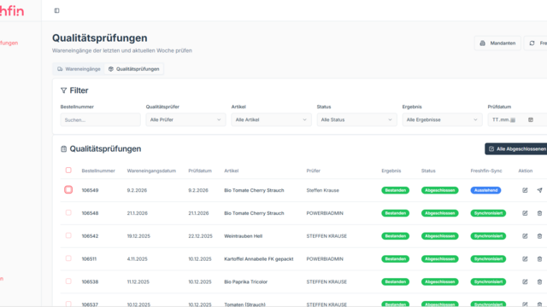Screen dimensions: 547x307
Task: Click the Bestanden badge for 106542
Action: point(395,236)
